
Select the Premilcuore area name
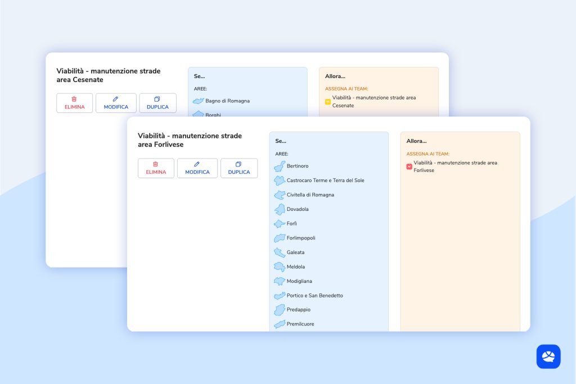coord(300,324)
